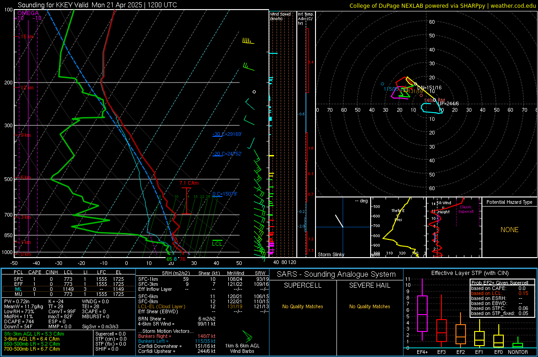
Task: Click the 'based on STPC: 0.06' row
Action: tap(500, 308)
